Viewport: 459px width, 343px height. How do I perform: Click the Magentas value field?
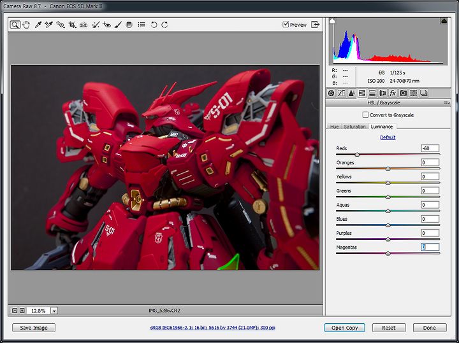tap(430, 247)
